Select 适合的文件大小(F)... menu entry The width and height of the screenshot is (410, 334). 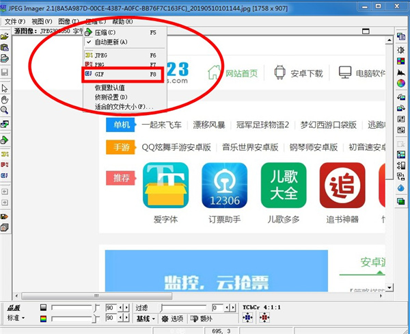click(125, 107)
